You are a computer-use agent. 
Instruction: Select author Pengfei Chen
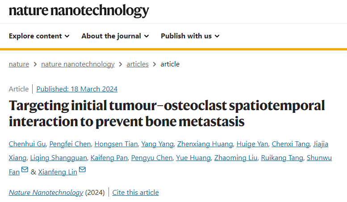[69, 144]
